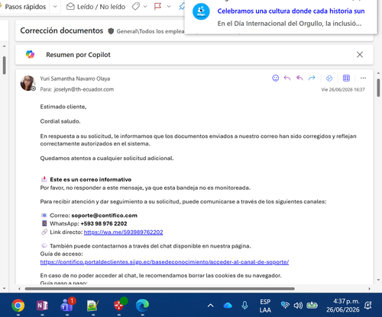The height and width of the screenshot is (317, 382).
Task: Add an emoji reaction to the message
Action: pos(275,78)
